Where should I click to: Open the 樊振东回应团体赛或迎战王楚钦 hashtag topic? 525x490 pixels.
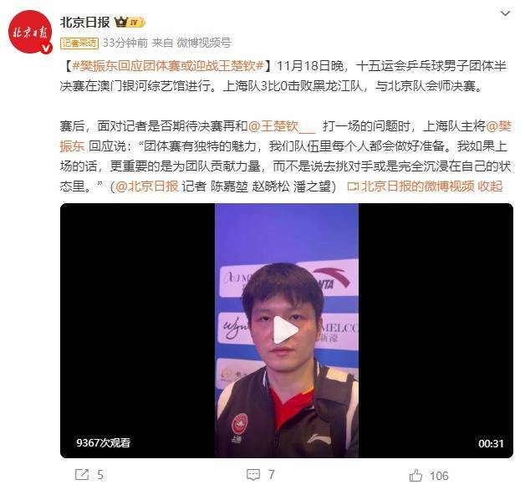[168, 66]
